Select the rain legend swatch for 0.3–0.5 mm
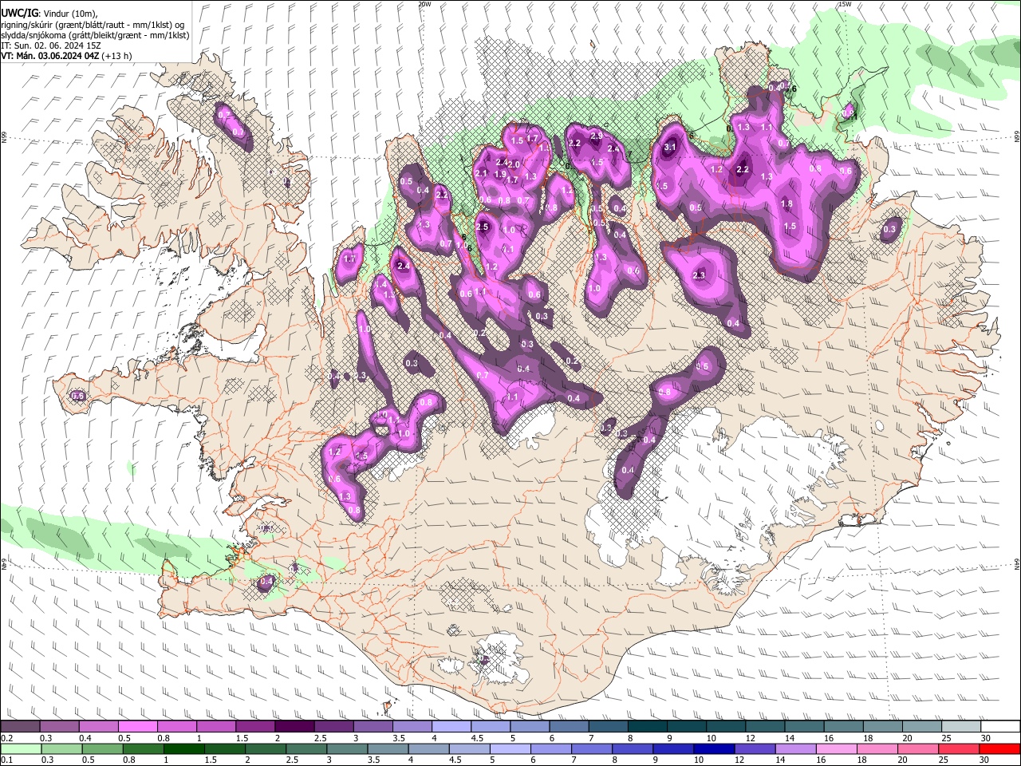This screenshot has height=766, width=1021. (61, 749)
